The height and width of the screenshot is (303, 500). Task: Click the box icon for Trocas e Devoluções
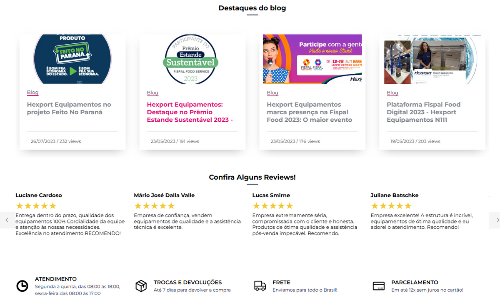click(141, 286)
